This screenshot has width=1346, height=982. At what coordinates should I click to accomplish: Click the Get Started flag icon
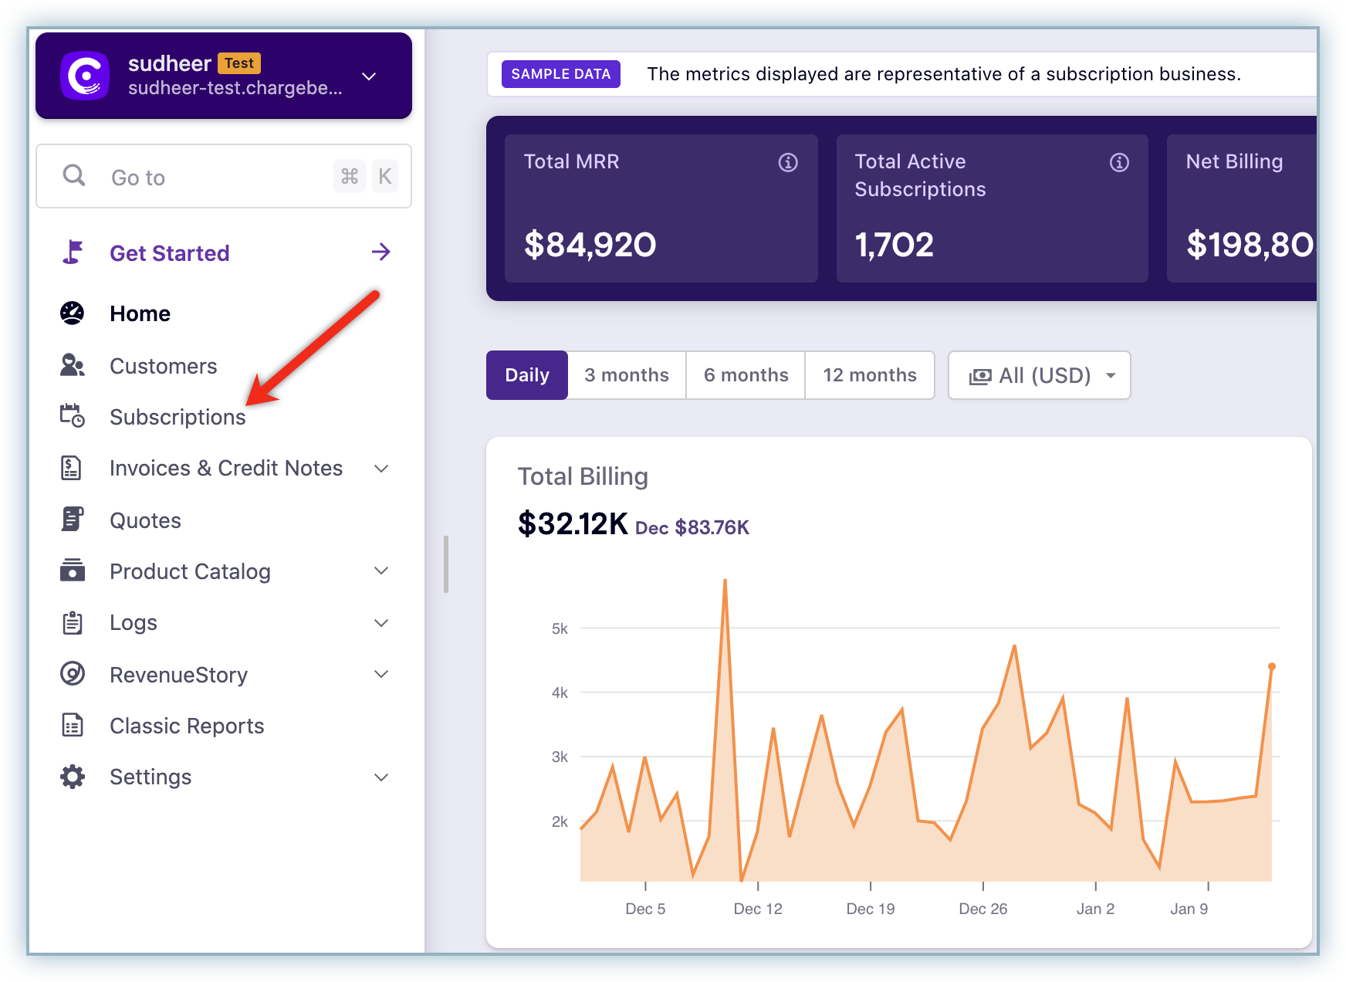point(73,252)
